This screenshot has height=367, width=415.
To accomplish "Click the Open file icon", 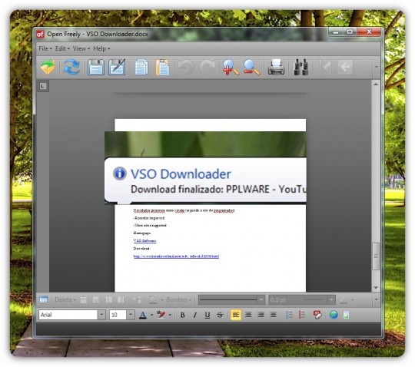I will pos(48,67).
